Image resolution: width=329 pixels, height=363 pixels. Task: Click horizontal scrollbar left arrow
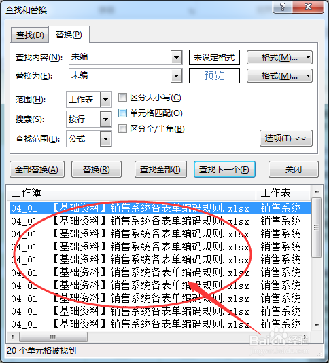[x=12, y=337]
